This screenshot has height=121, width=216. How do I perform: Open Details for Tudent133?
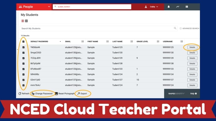click(x=192, y=69)
